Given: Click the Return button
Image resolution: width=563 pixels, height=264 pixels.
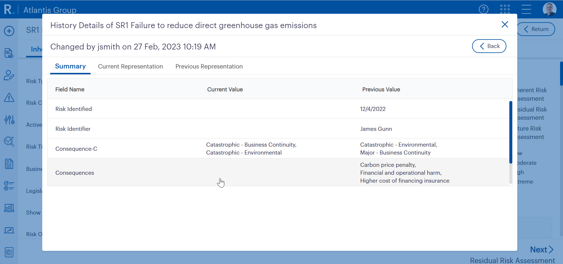Looking at the screenshot, I should coord(536,29).
